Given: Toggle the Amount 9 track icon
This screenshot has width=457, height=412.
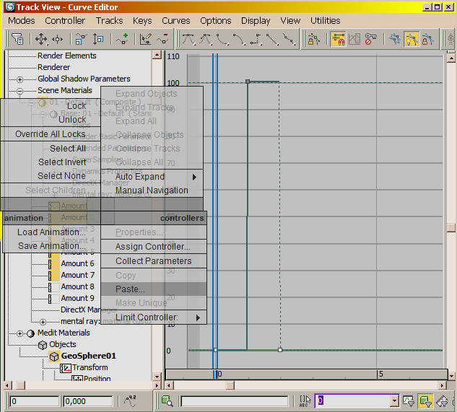Looking at the screenshot, I should pos(53,299).
